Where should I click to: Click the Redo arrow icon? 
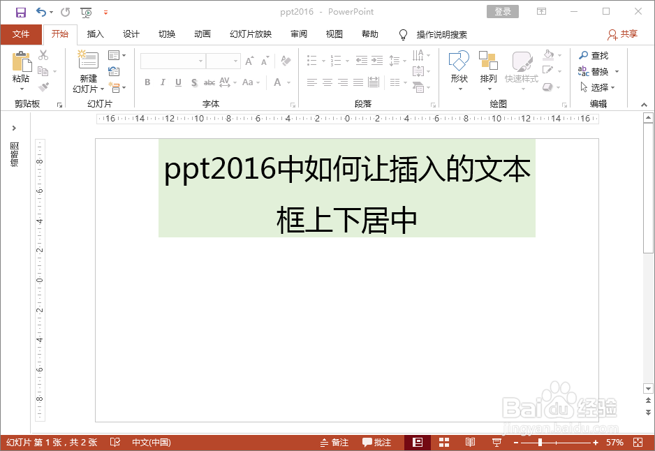pos(66,12)
